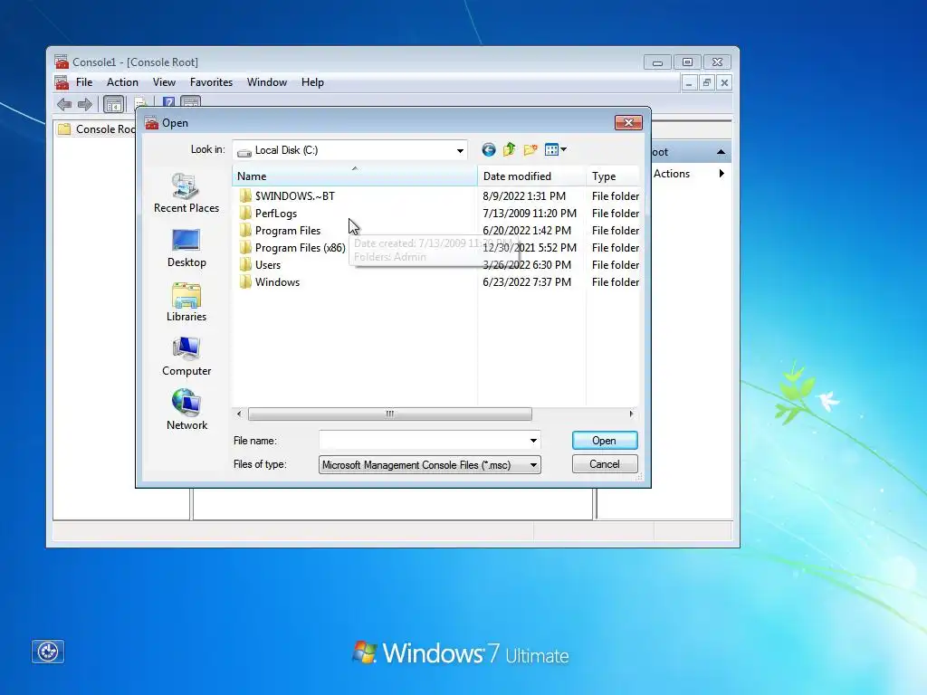Go up one folder level
Image resolution: width=927 pixels, height=695 pixels.
509,149
